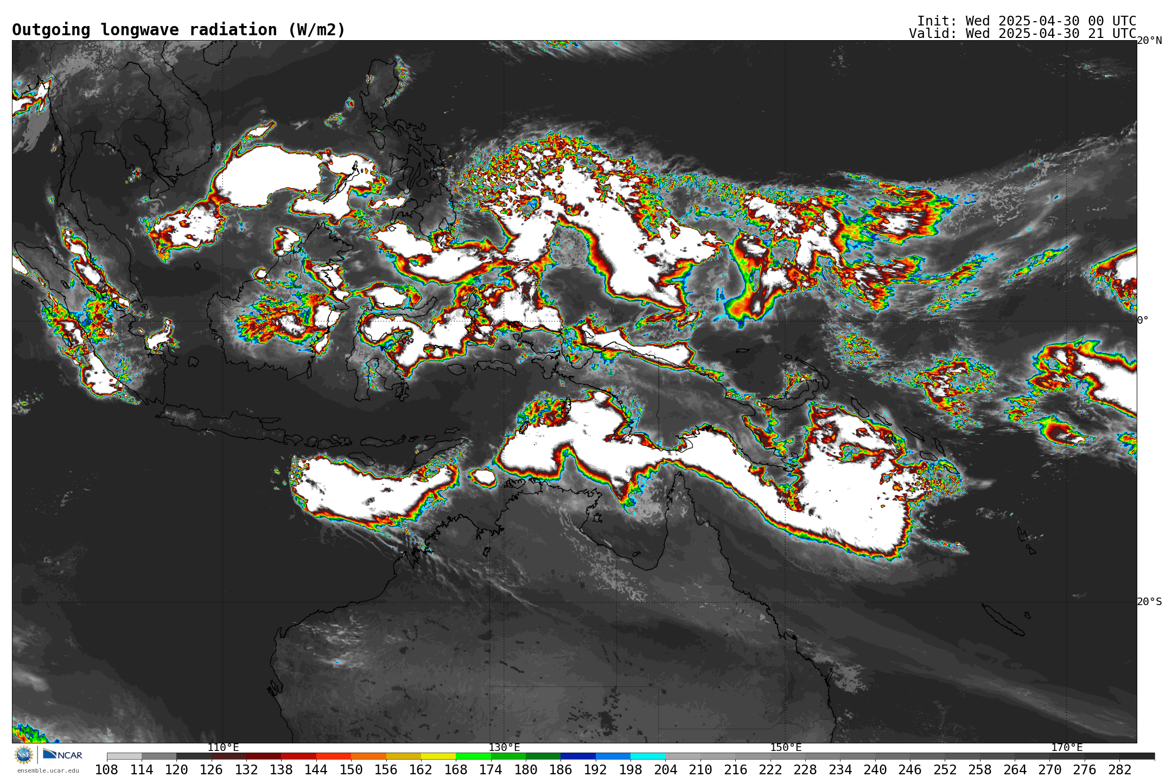Viewport: 1172px width, 777px height.
Task: Select the bright red 144–150 colorbar swatch
Action: [334, 756]
